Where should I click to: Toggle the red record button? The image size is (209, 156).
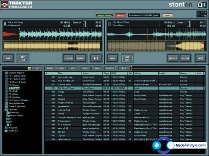pos(120,16)
